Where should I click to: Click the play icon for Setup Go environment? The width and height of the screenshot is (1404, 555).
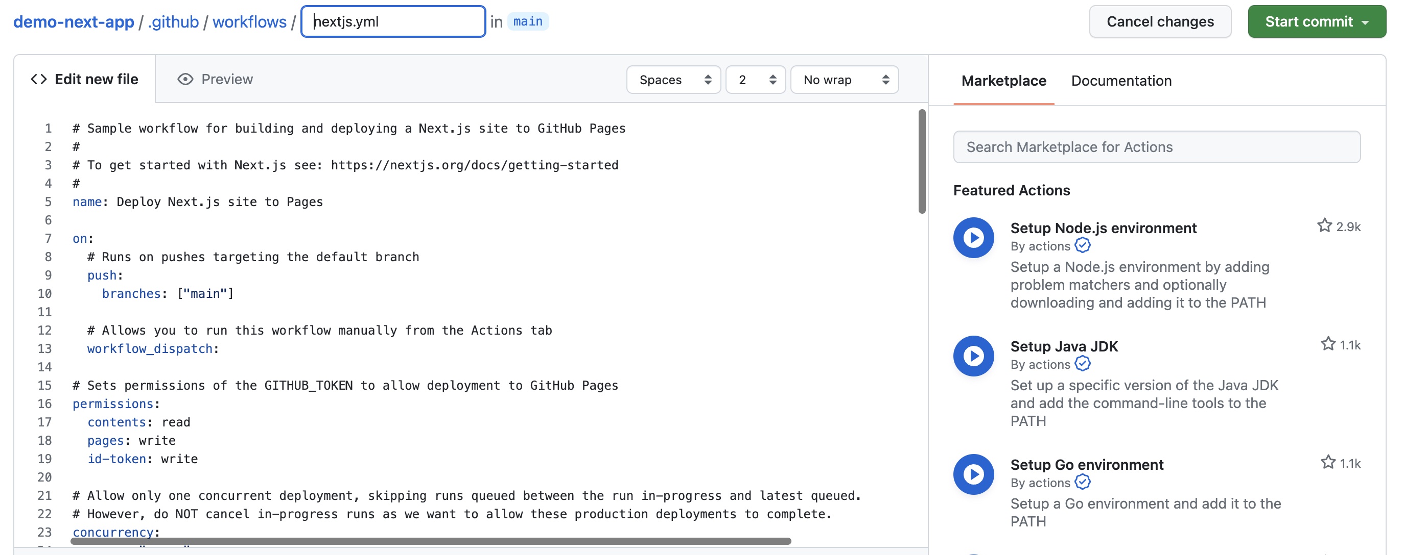click(974, 474)
